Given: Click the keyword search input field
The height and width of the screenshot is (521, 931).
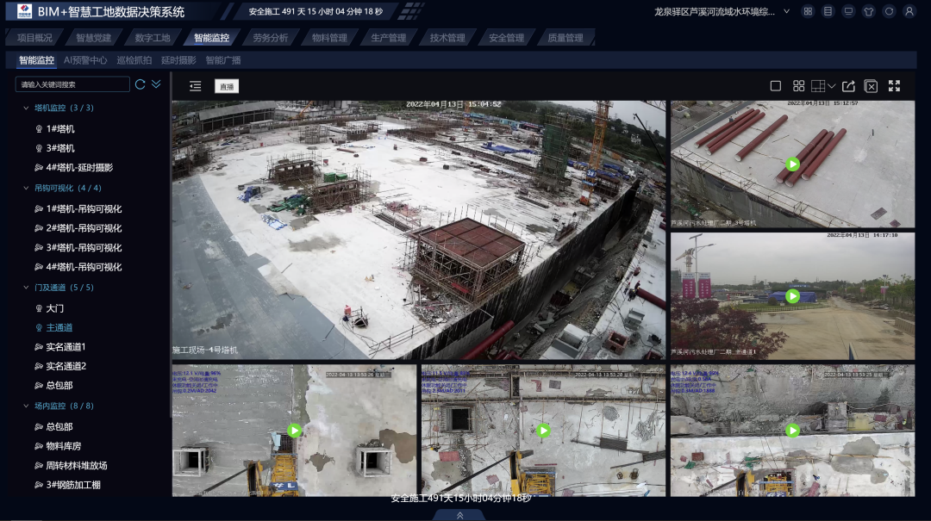Looking at the screenshot, I should coord(72,84).
